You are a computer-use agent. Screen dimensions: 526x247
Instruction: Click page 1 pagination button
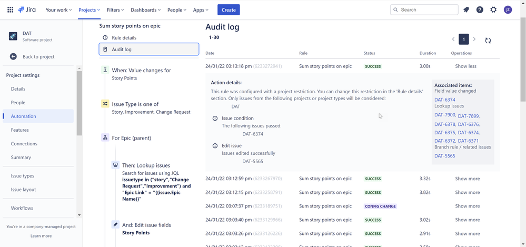click(x=463, y=39)
